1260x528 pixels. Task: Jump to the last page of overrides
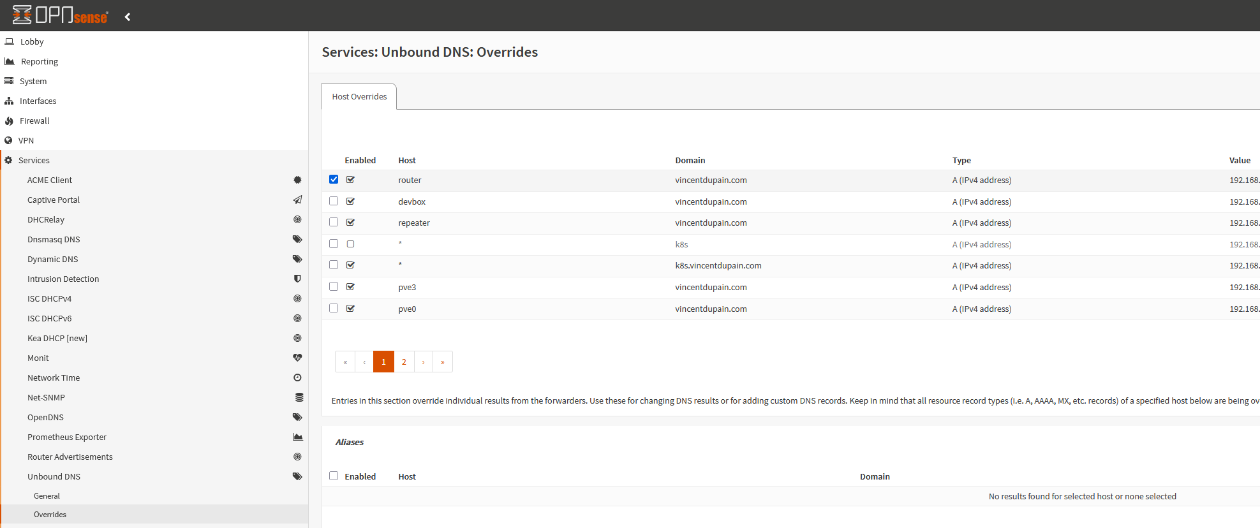point(442,362)
